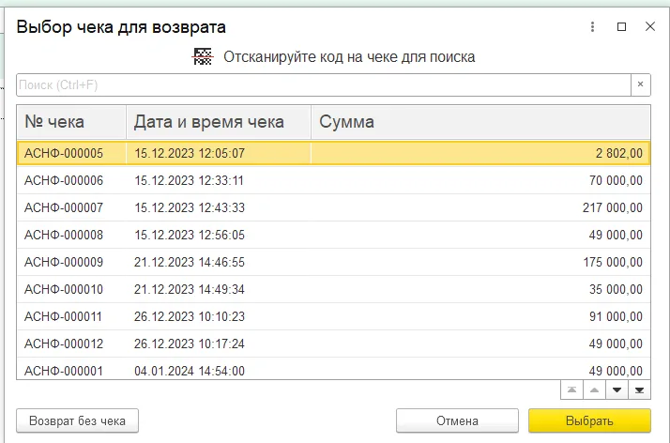Click date 15.12.2023 12:56:05

[x=190, y=235]
